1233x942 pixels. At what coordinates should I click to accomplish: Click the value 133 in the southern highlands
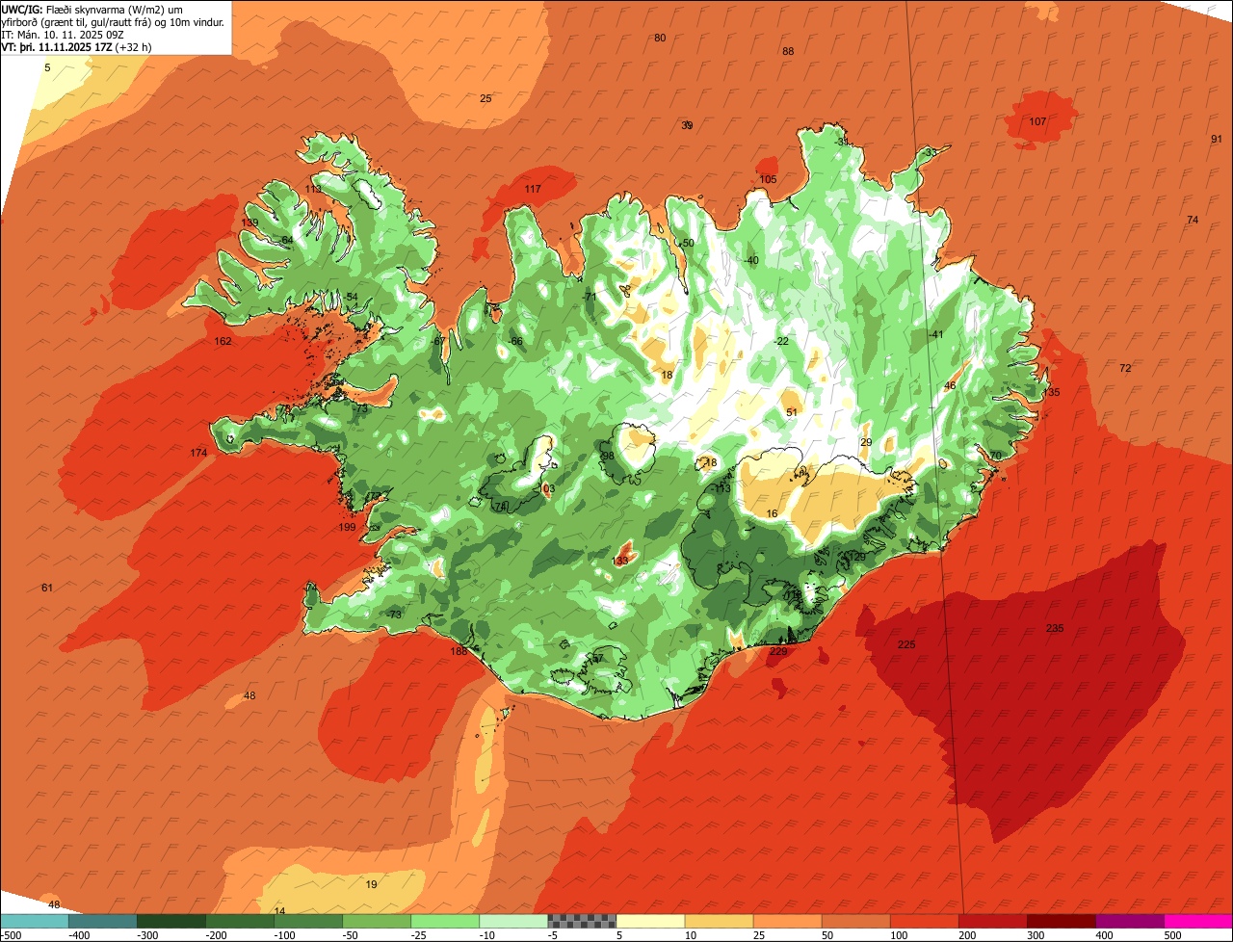(620, 561)
